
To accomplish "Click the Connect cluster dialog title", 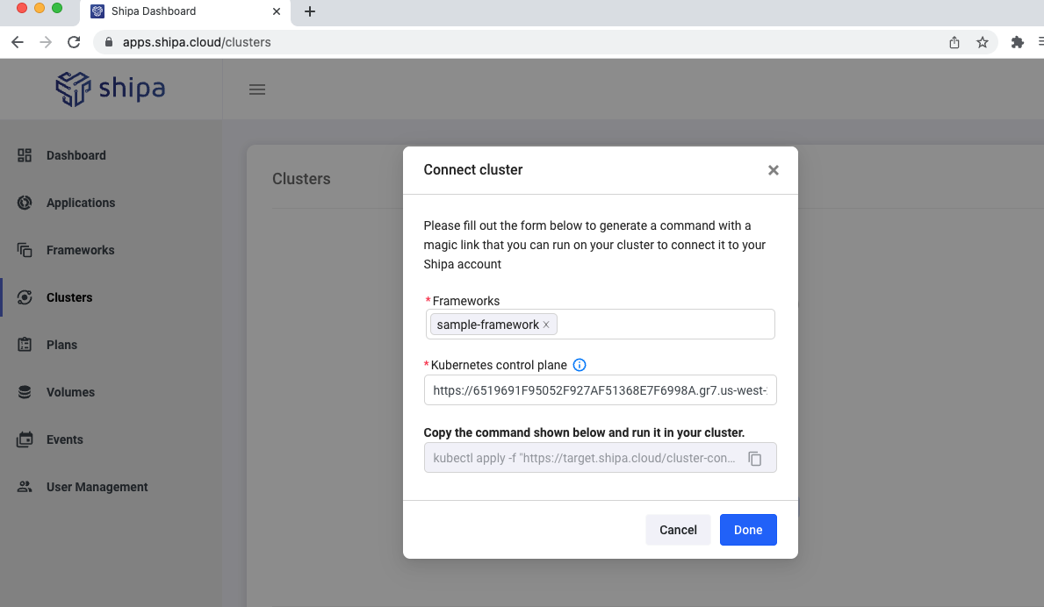I will (472, 169).
